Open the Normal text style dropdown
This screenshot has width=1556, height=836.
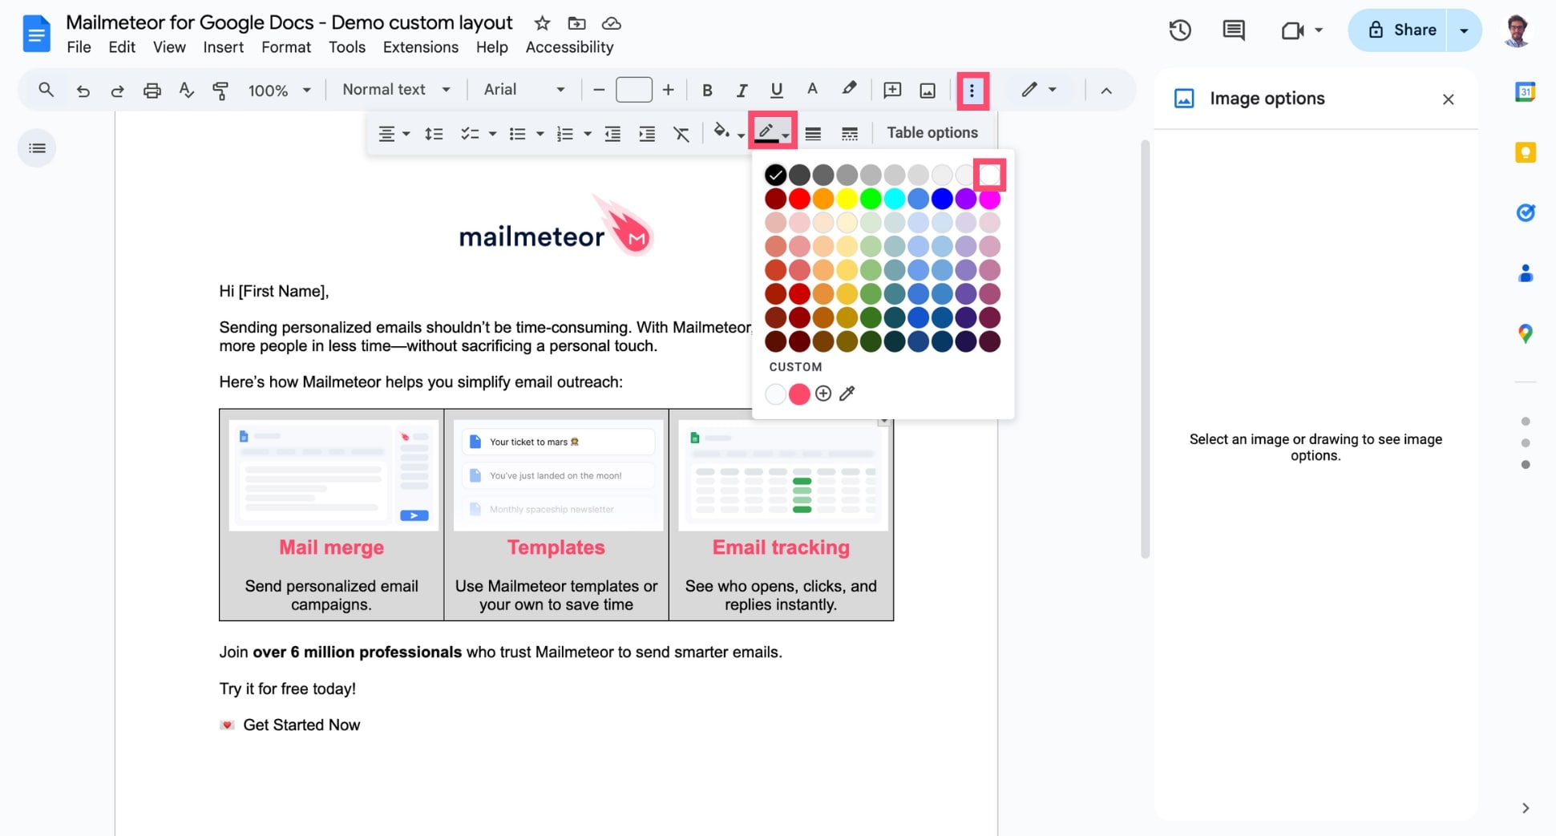click(396, 90)
